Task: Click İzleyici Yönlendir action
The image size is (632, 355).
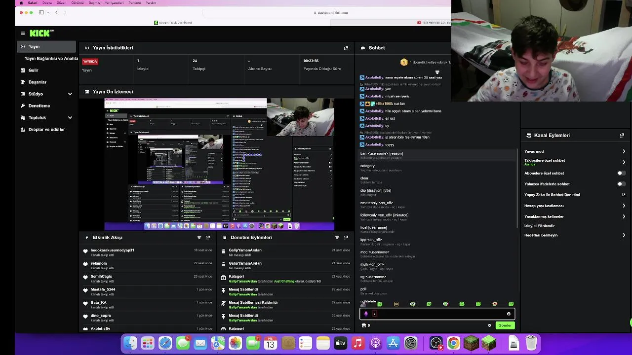Action: (x=539, y=226)
